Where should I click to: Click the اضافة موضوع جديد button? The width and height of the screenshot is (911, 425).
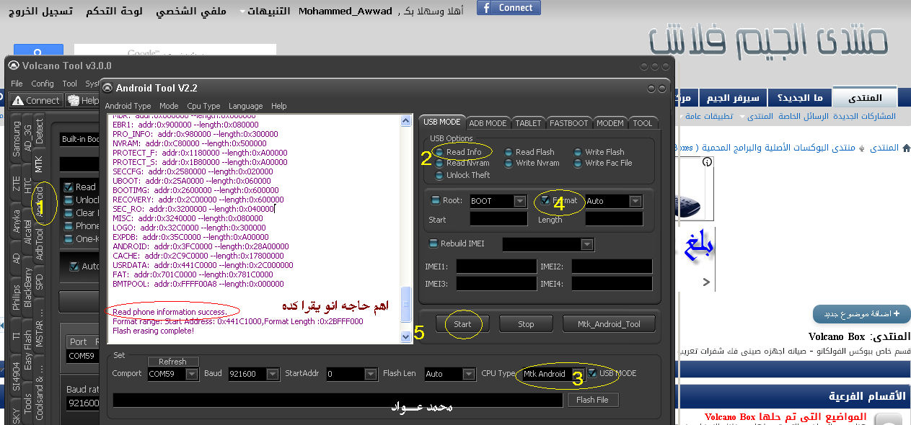click(861, 314)
